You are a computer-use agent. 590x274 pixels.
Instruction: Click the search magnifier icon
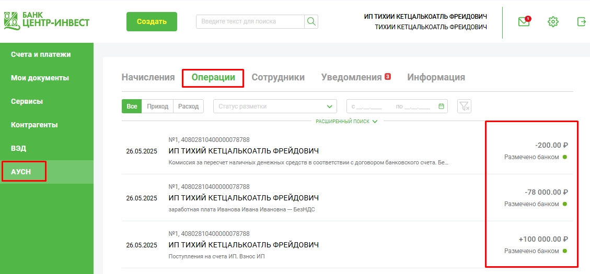pos(311,21)
